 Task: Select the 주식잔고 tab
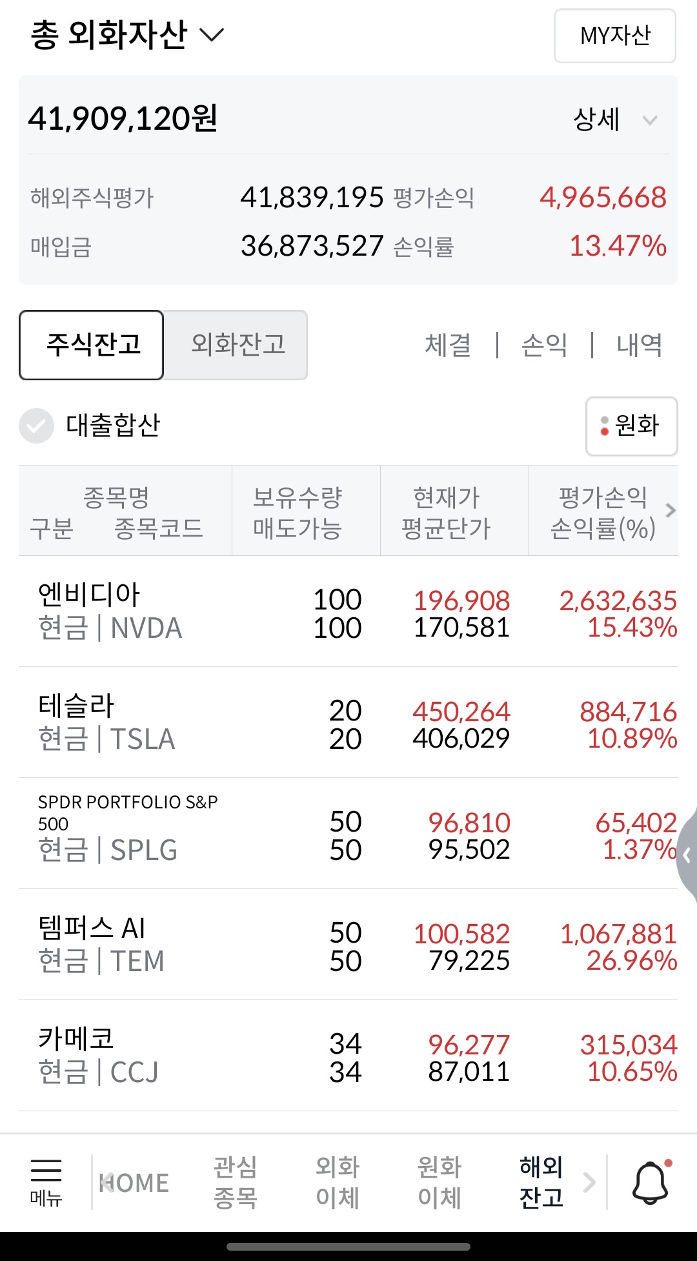[x=92, y=345]
